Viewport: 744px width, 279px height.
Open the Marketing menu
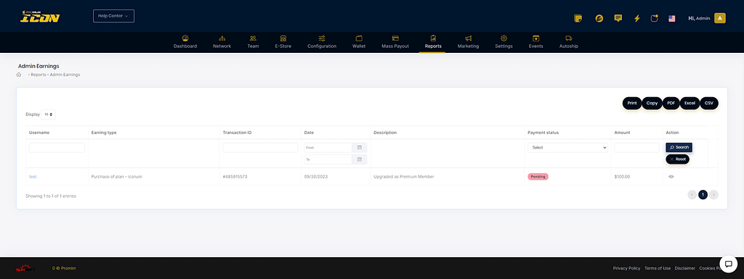click(468, 41)
